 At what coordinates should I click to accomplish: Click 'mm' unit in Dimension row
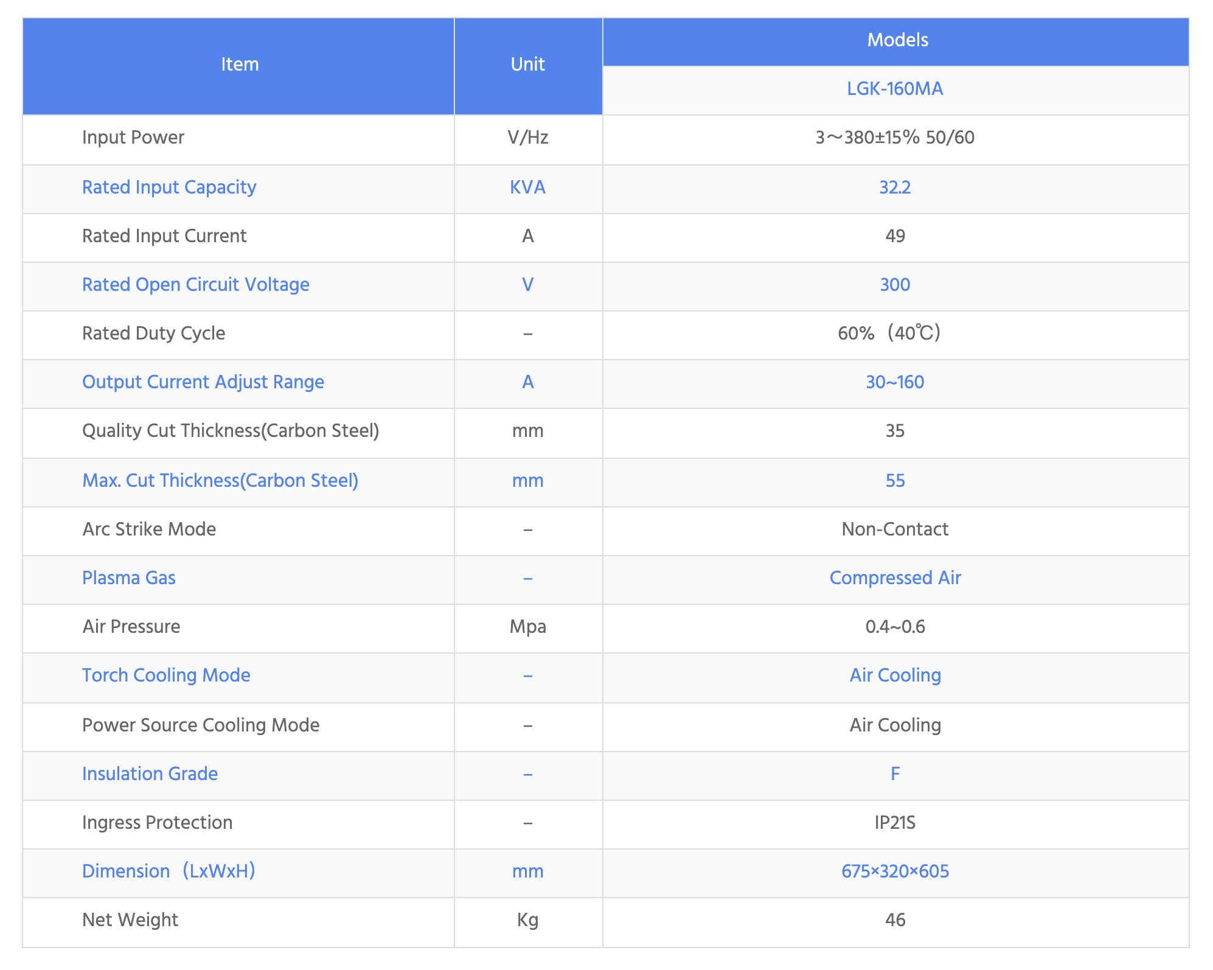[528, 871]
